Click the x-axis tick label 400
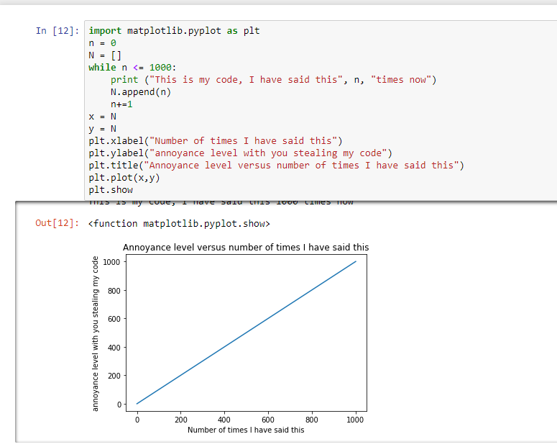This screenshot has width=557, height=447. (x=224, y=420)
